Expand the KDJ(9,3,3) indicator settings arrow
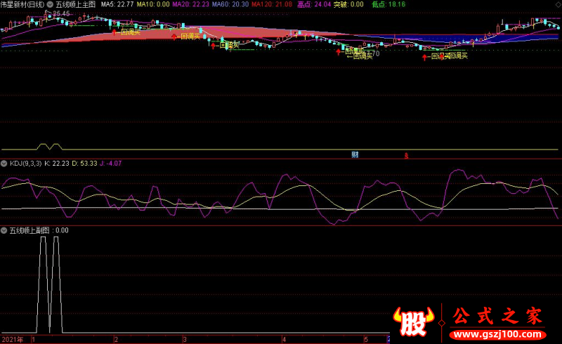Image resolution: width=562 pixels, height=344 pixels. (x=4, y=164)
